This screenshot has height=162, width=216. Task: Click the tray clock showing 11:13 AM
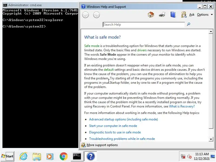point(202,156)
